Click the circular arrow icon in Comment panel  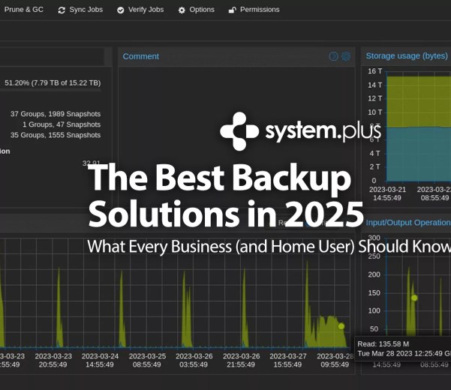pyautogui.click(x=333, y=56)
